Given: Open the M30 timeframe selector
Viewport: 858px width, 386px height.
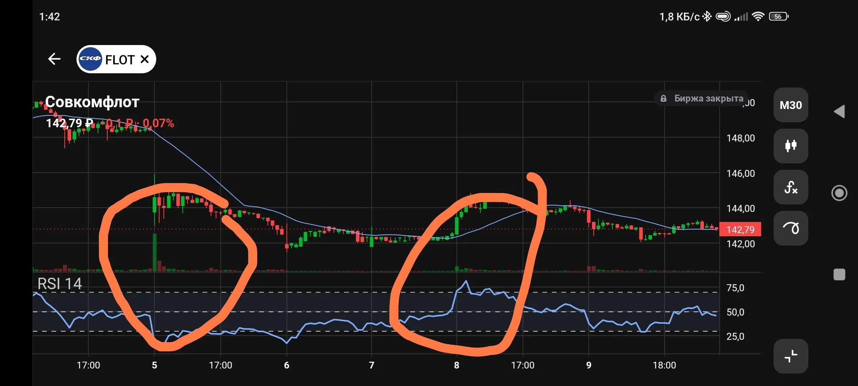Looking at the screenshot, I should tap(791, 105).
